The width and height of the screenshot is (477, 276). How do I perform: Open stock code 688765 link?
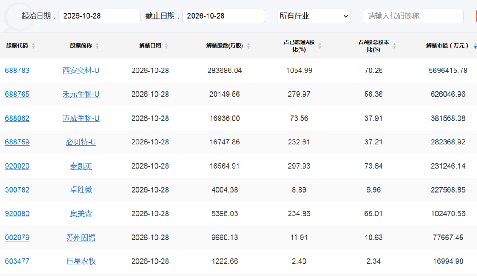tap(17, 95)
